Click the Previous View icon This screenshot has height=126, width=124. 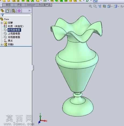(100, 6)
